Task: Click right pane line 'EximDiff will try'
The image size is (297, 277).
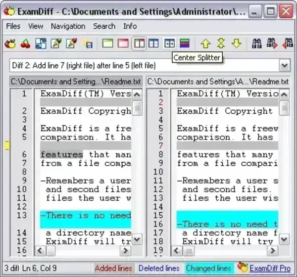Action: point(227,242)
